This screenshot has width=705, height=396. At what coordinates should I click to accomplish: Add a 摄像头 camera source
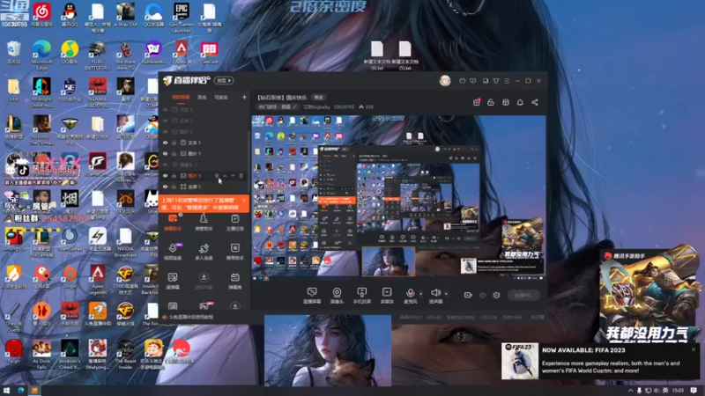[337, 296]
